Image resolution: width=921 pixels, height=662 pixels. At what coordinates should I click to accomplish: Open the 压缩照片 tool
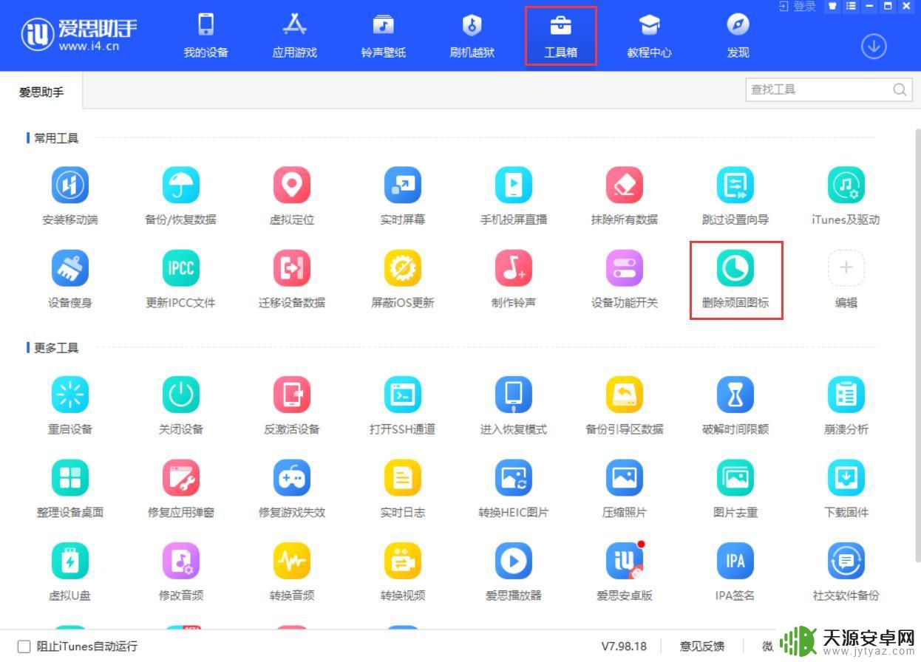(625, 477)
